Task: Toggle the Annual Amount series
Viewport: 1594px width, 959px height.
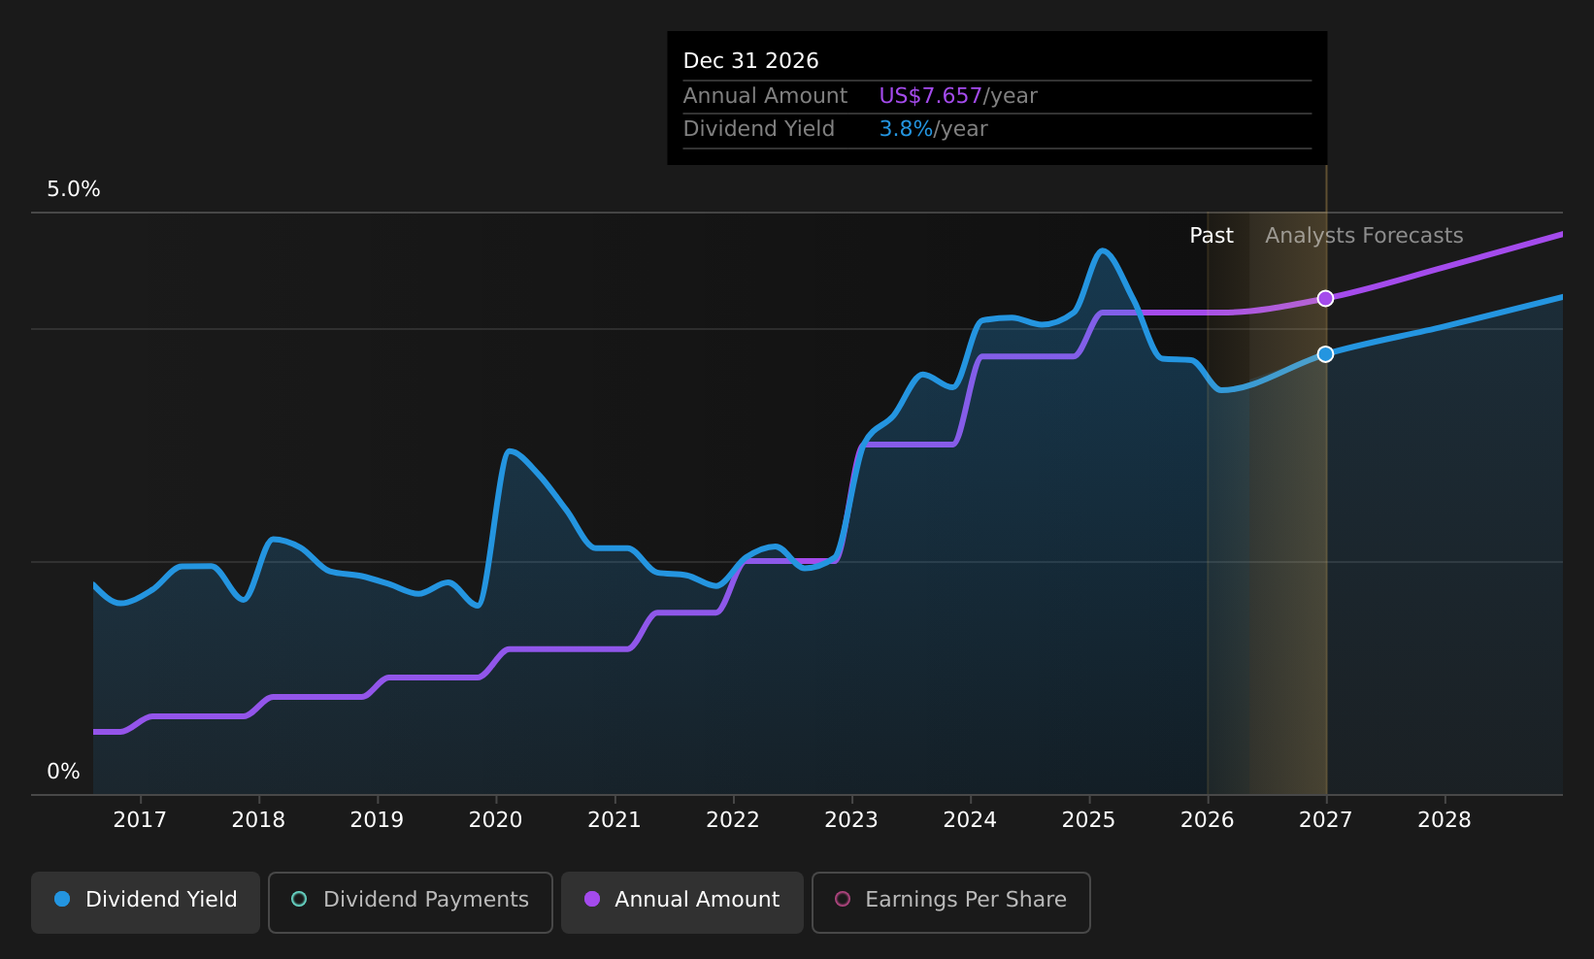Action: pos(682,902)
